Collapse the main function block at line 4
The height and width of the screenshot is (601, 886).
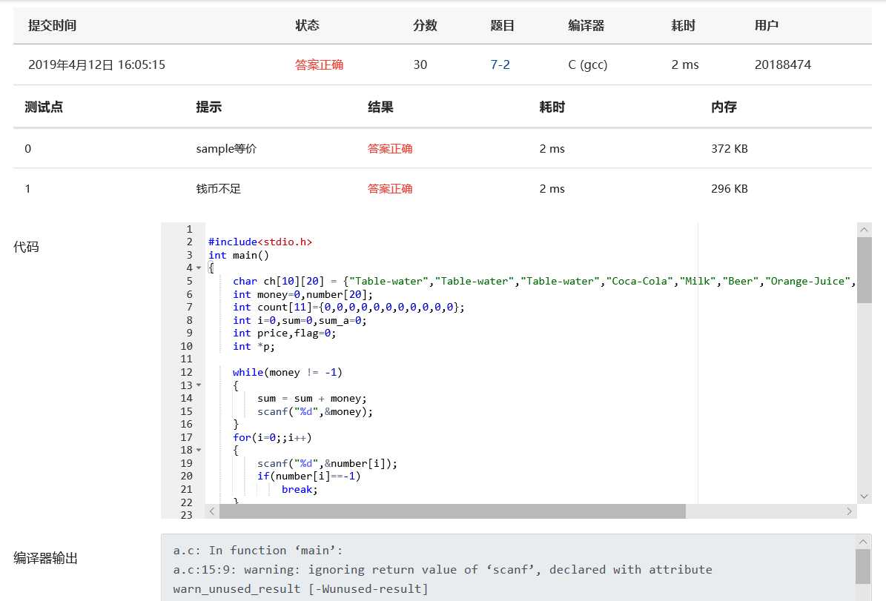pyautogui.click(x=199, y=268)
